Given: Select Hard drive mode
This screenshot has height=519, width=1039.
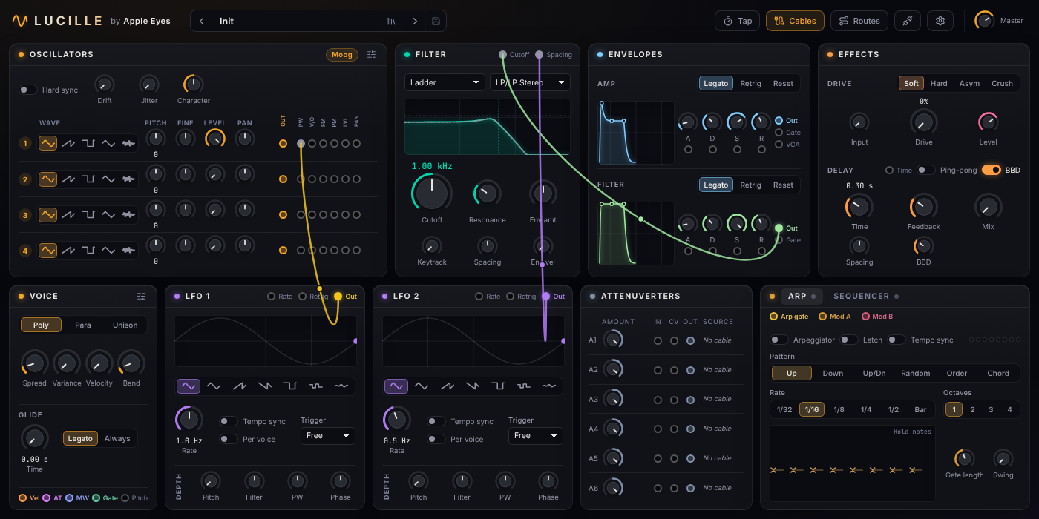Looking at the screenshot, I should 939,83.
